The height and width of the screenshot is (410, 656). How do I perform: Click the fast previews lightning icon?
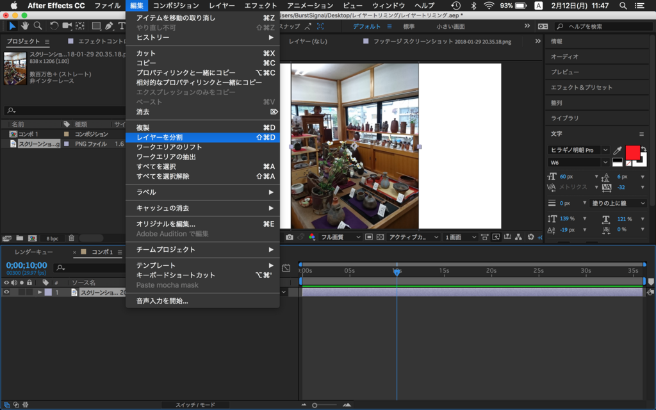click(x=496, y=237)
